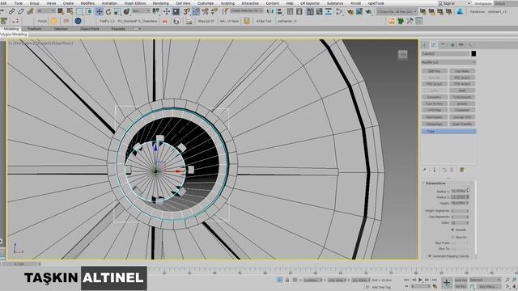518x291 pixels.
Task: Apply the TurboSmooth modifier button
Action: coord(462,97)
